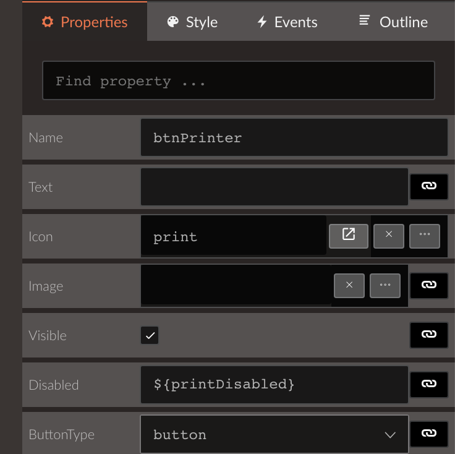Uncheck the Visible checkbox

(150, 335)
